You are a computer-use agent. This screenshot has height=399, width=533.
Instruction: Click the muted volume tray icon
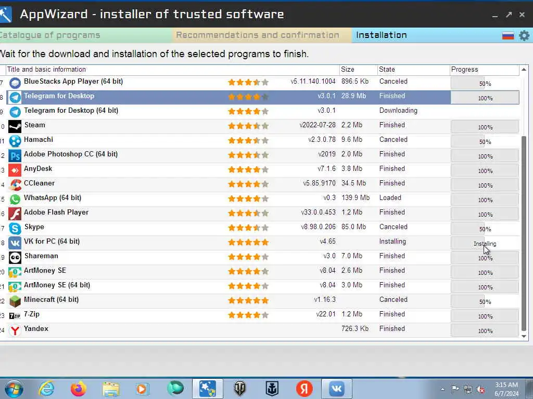(x=480, y=389)
